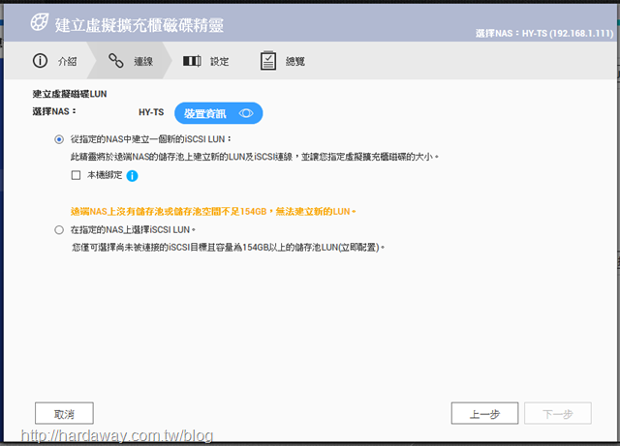Click the orange 無法建立新的LUN warning text
The image size is (620, 446).
[213, 212]
